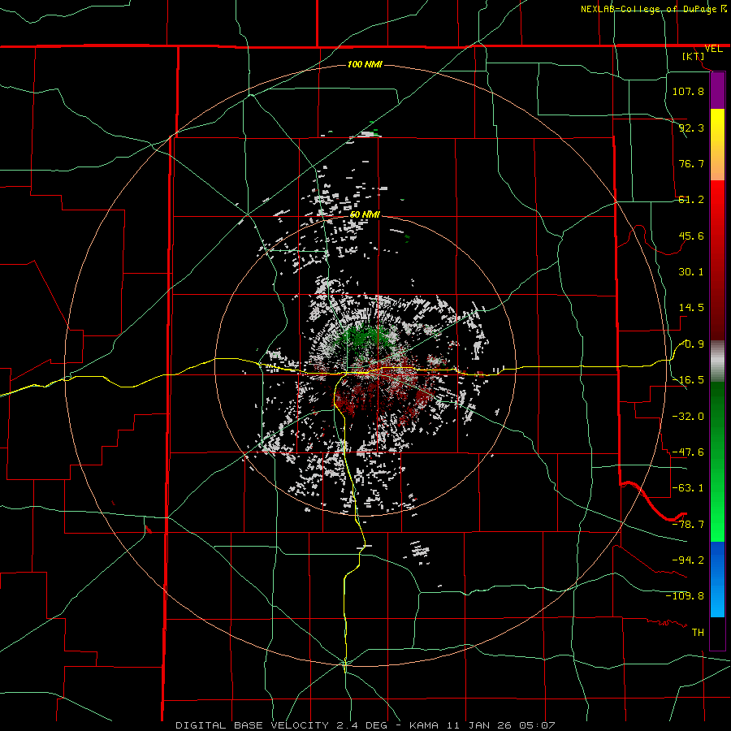Viewport: 731px width, 731px height.
Task: Click the 61.2 legend value
Action: tap(691, 200)
